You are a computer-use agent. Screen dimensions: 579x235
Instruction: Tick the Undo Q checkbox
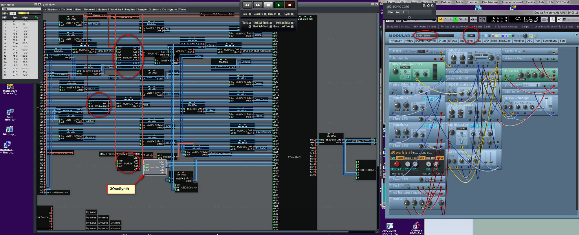[279, 14]
